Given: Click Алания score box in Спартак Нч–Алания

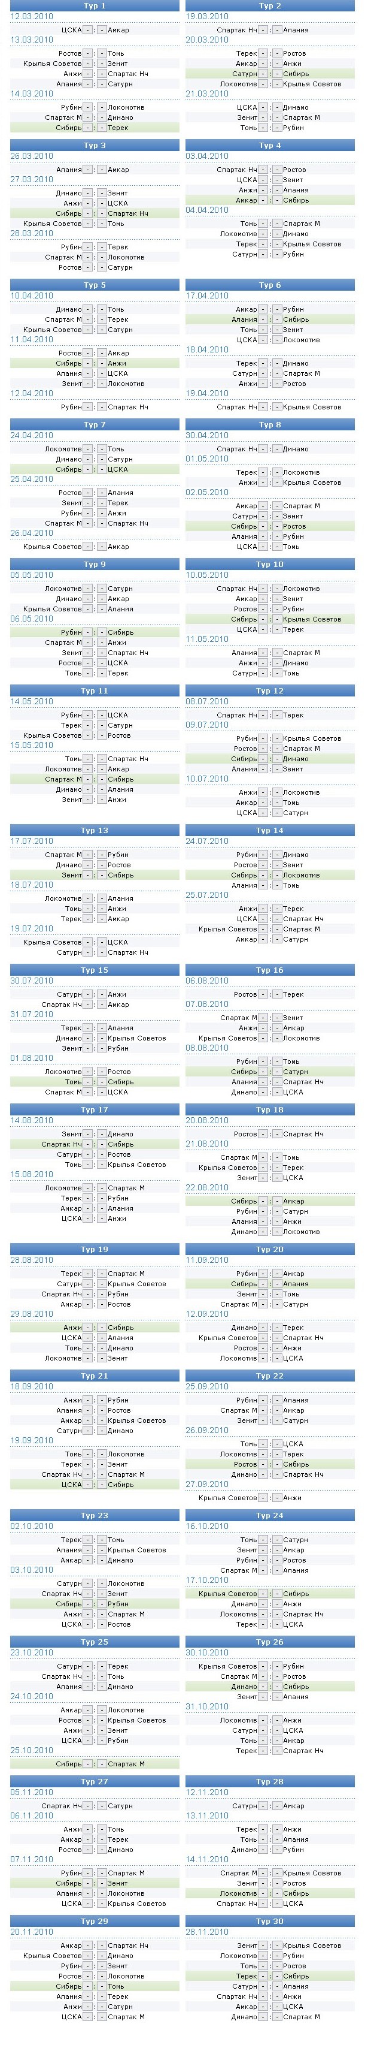Looking at the screenshot, I should tap(277, 30).
